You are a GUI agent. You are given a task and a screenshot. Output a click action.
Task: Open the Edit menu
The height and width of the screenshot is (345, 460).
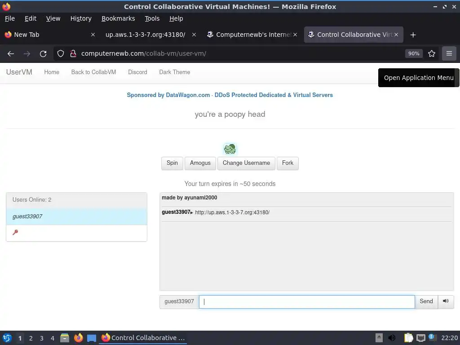pyautogui.click(x=31, y=18)
